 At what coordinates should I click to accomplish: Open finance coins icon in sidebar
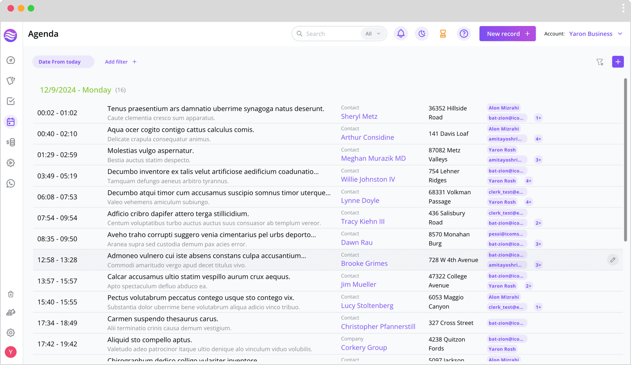tap(11, 142)
